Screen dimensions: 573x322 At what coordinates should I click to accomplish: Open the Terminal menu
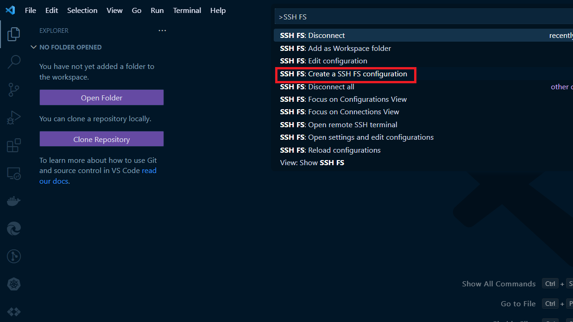pyautogui.click(x=187, y=10)
